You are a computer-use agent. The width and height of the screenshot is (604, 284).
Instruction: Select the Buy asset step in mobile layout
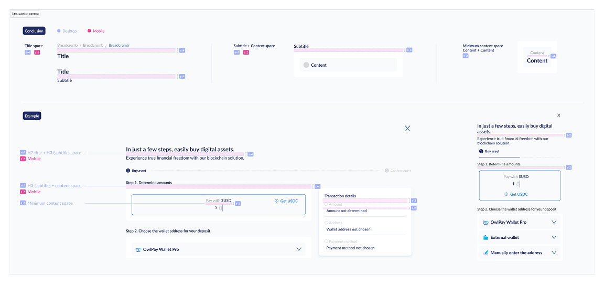click(492, 151)
